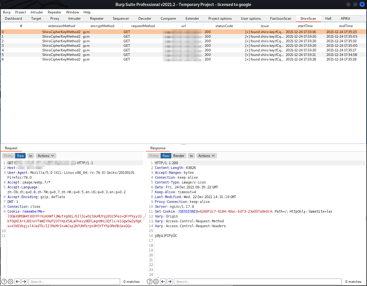The height and width of the screenshot is (286, 367).
Task: Toggle \n non-printable chars in Response
Action: [x=192, y=156]
